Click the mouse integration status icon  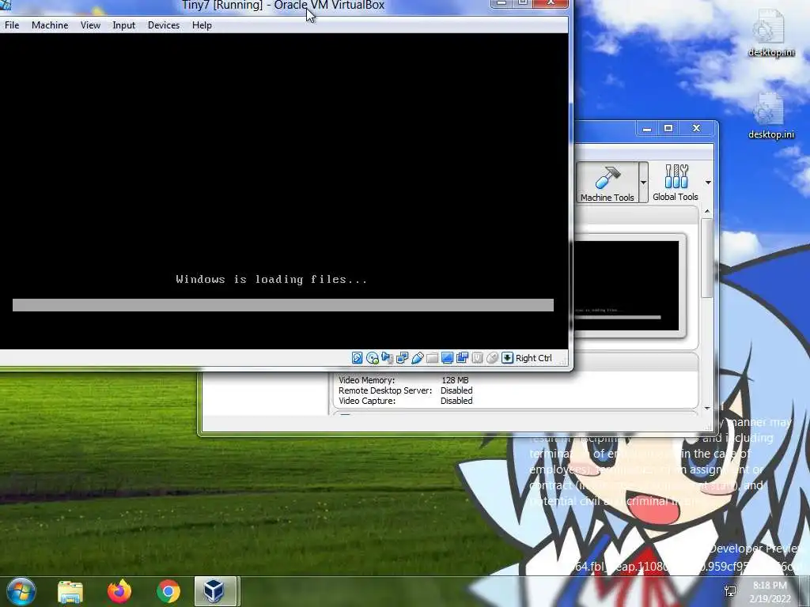tap(492, 358)
